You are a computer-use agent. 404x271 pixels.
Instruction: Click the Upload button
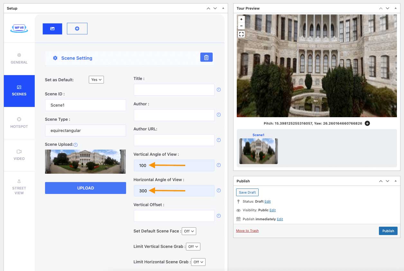pos(85,188)
